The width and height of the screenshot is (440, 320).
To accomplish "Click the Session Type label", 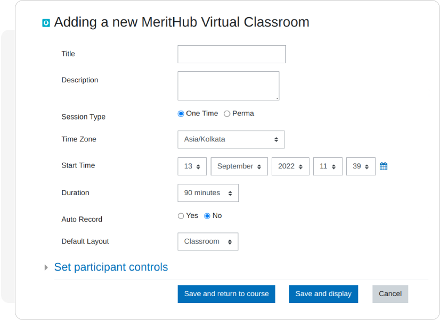I will click(x=83, y=117).
